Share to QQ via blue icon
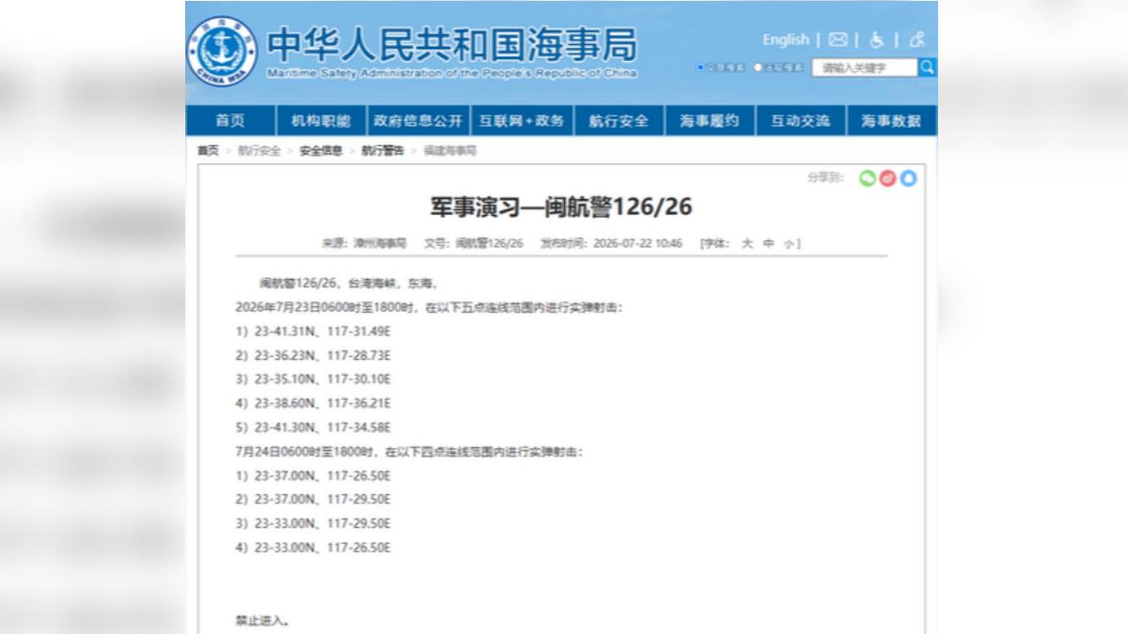Screen dimensions: 1128x634 tap(908, 178)
